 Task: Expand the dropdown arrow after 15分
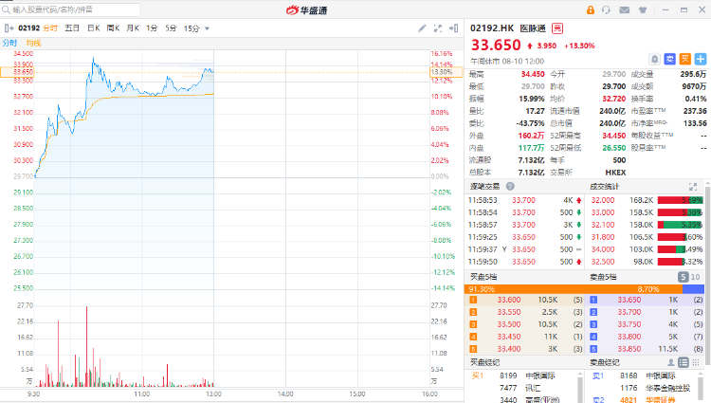(x=208, y=28)
